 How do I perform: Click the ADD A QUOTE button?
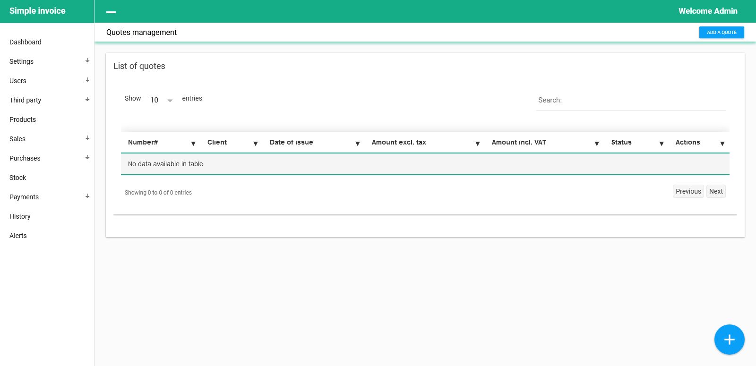[722, 33]
